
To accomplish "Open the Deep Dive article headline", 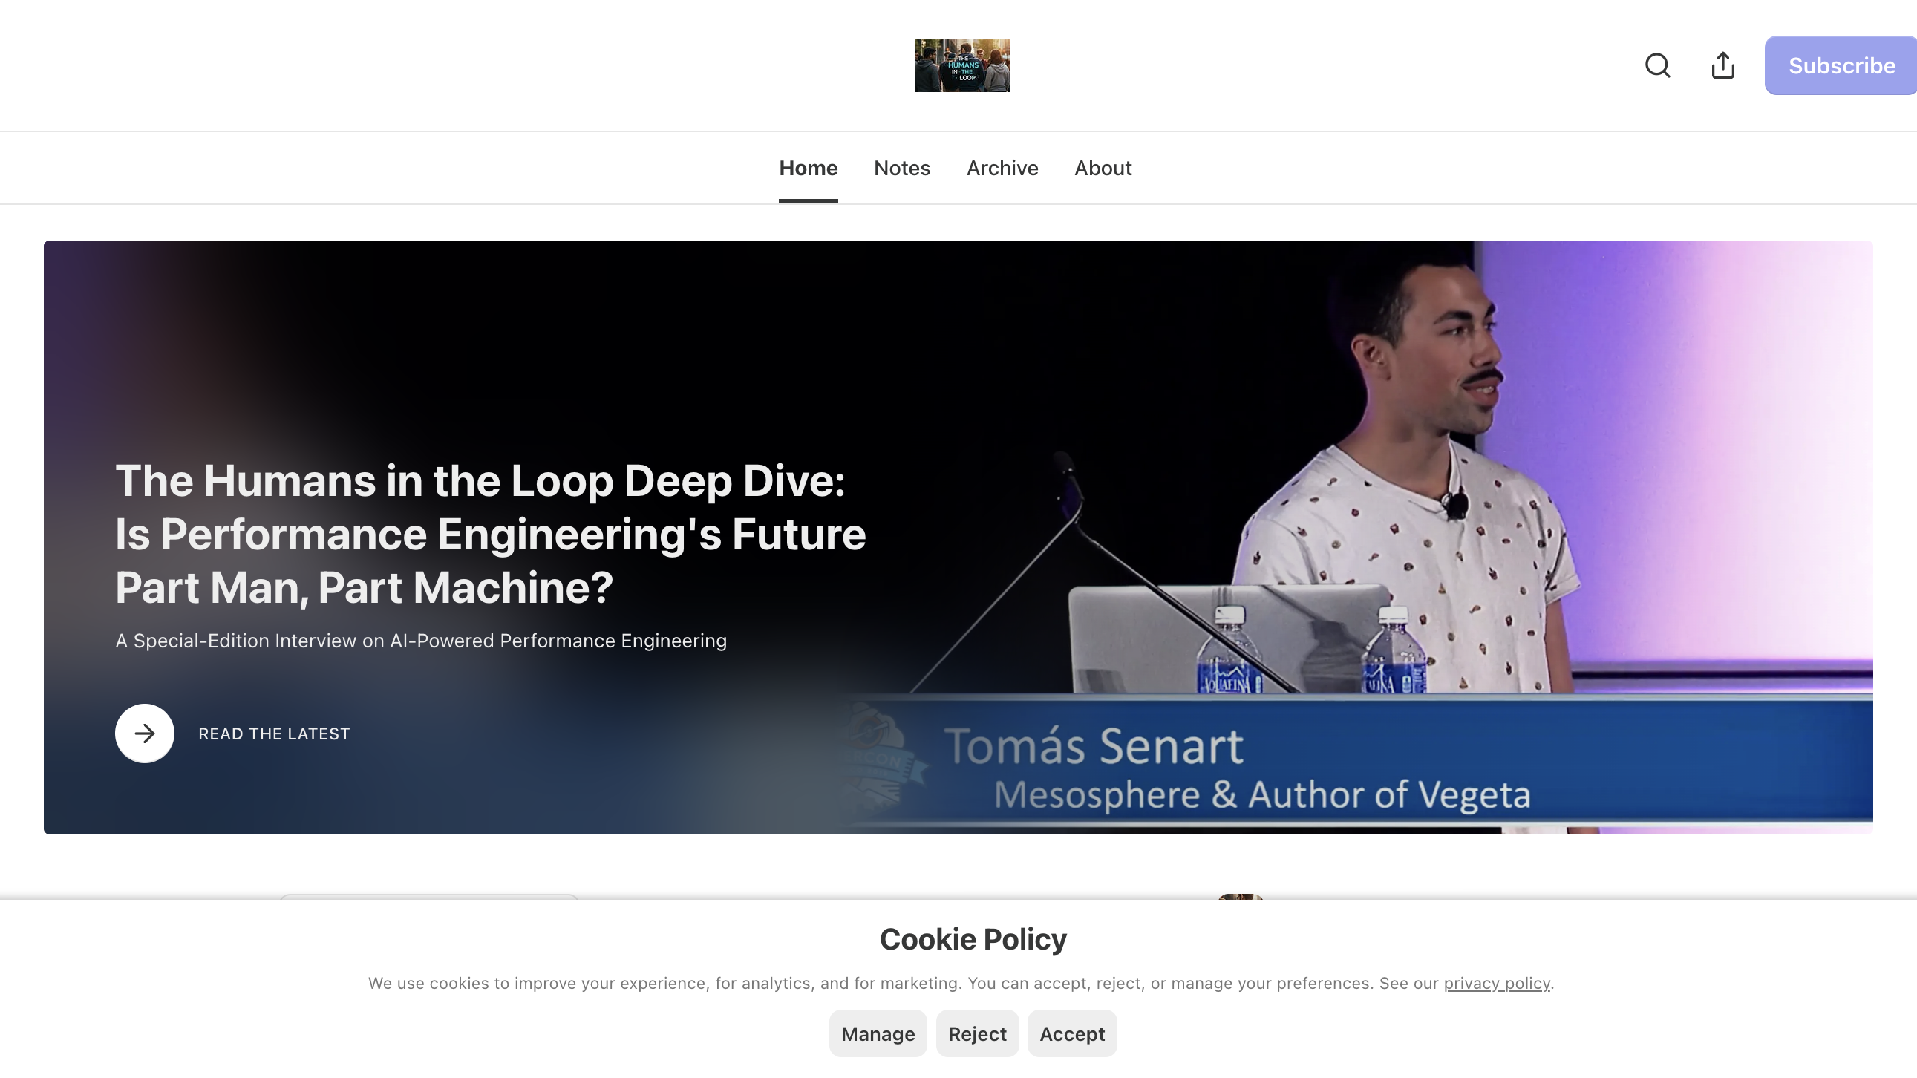I will [x=491, y=534].
